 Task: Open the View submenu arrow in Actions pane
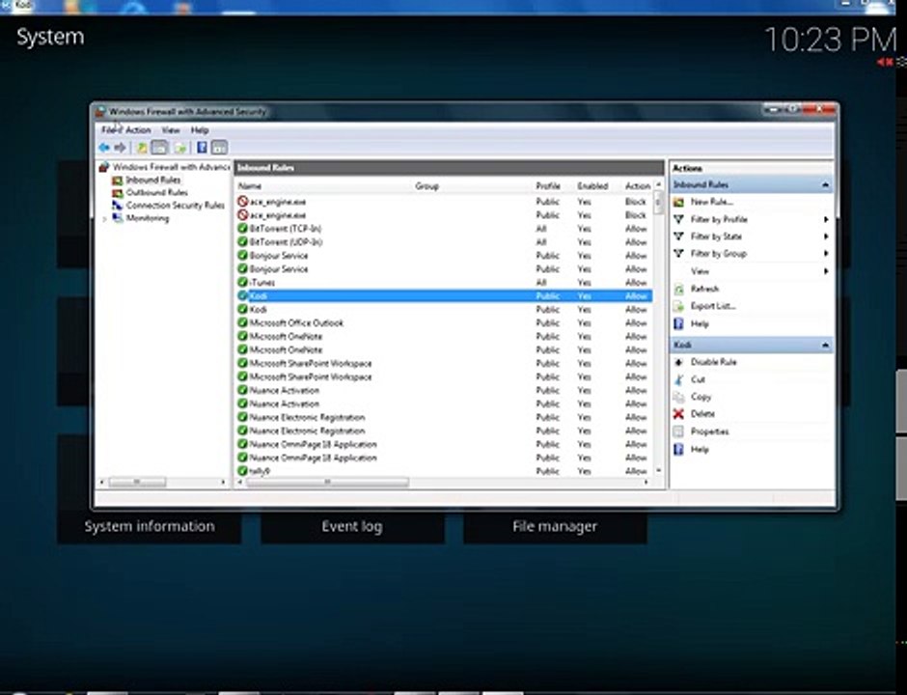(826, 271)
